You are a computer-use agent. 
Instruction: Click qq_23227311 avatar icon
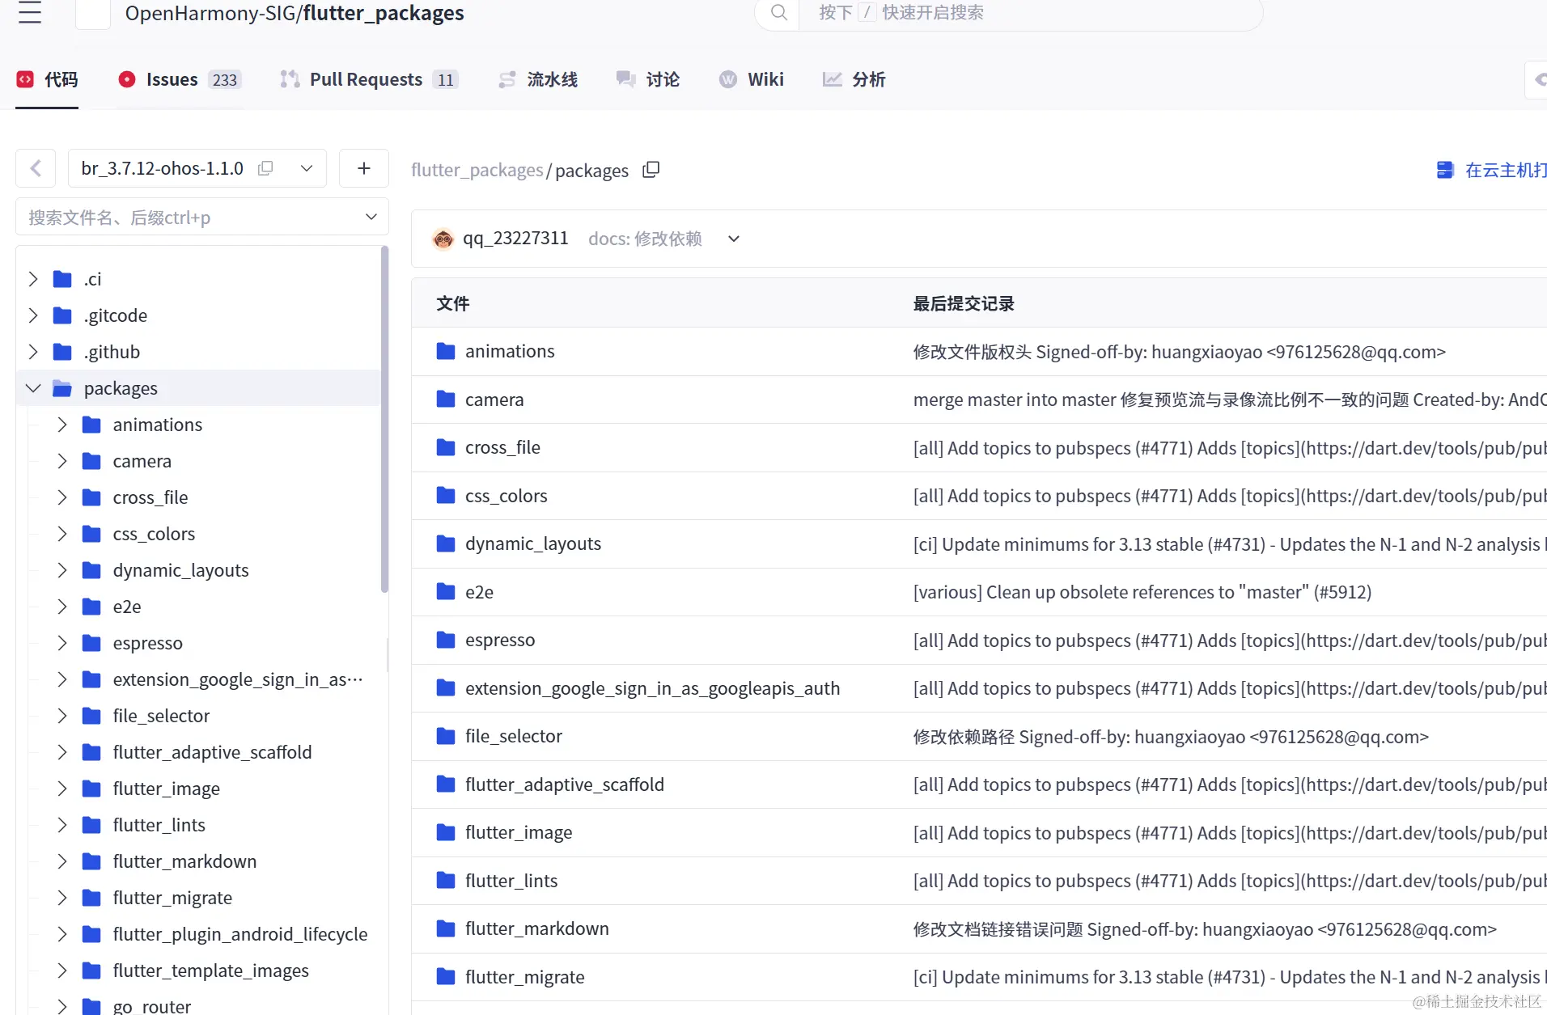(443, 239)
